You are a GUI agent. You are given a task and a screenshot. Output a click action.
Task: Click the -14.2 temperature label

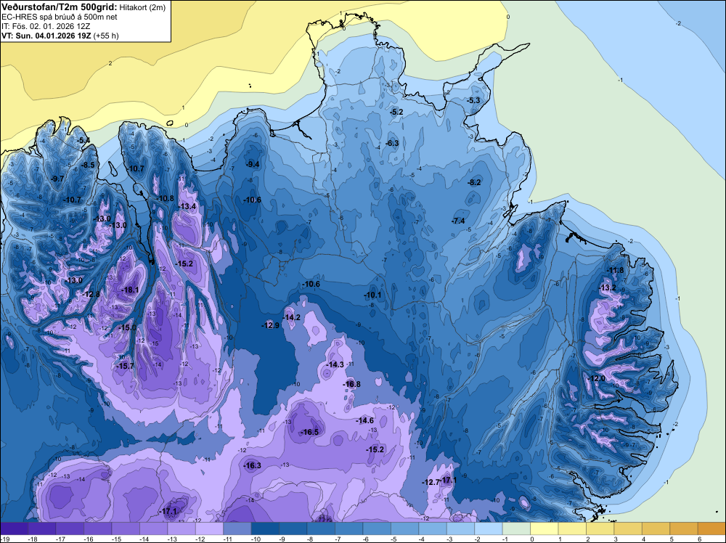[x=292, y=317]
